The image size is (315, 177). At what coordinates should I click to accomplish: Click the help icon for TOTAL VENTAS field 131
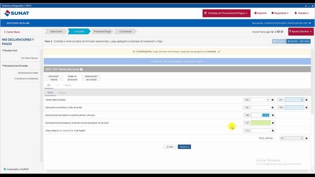tap(307, 138)
